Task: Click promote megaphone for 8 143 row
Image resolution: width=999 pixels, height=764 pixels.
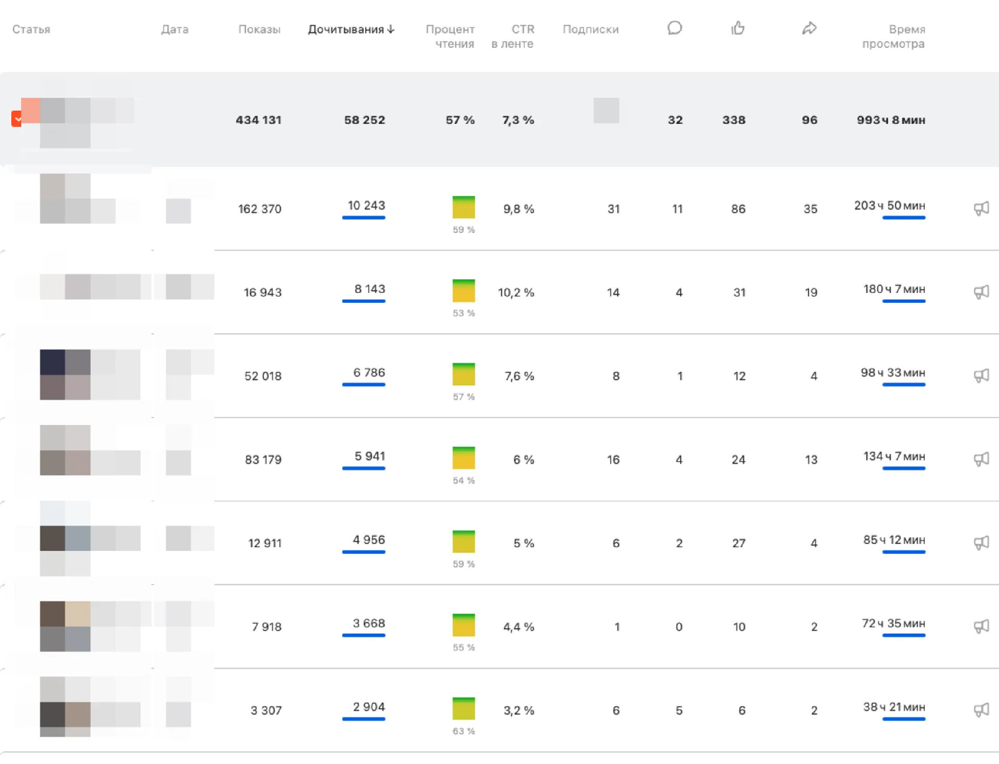Action: 981,292
